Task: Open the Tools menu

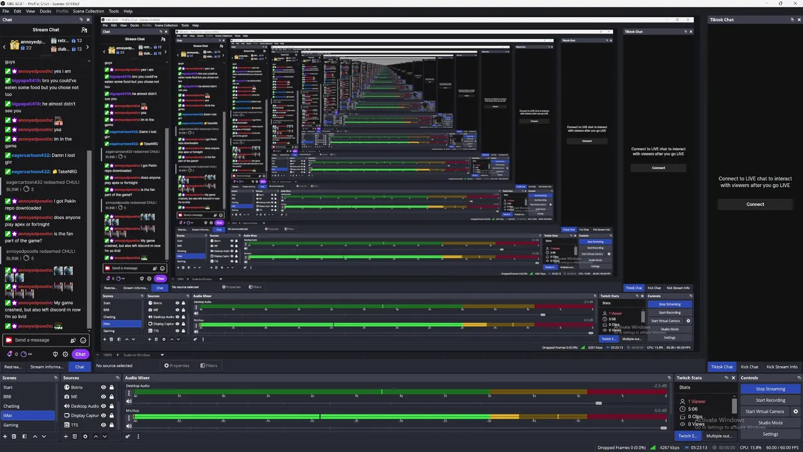Action: [x=114, y=11]
